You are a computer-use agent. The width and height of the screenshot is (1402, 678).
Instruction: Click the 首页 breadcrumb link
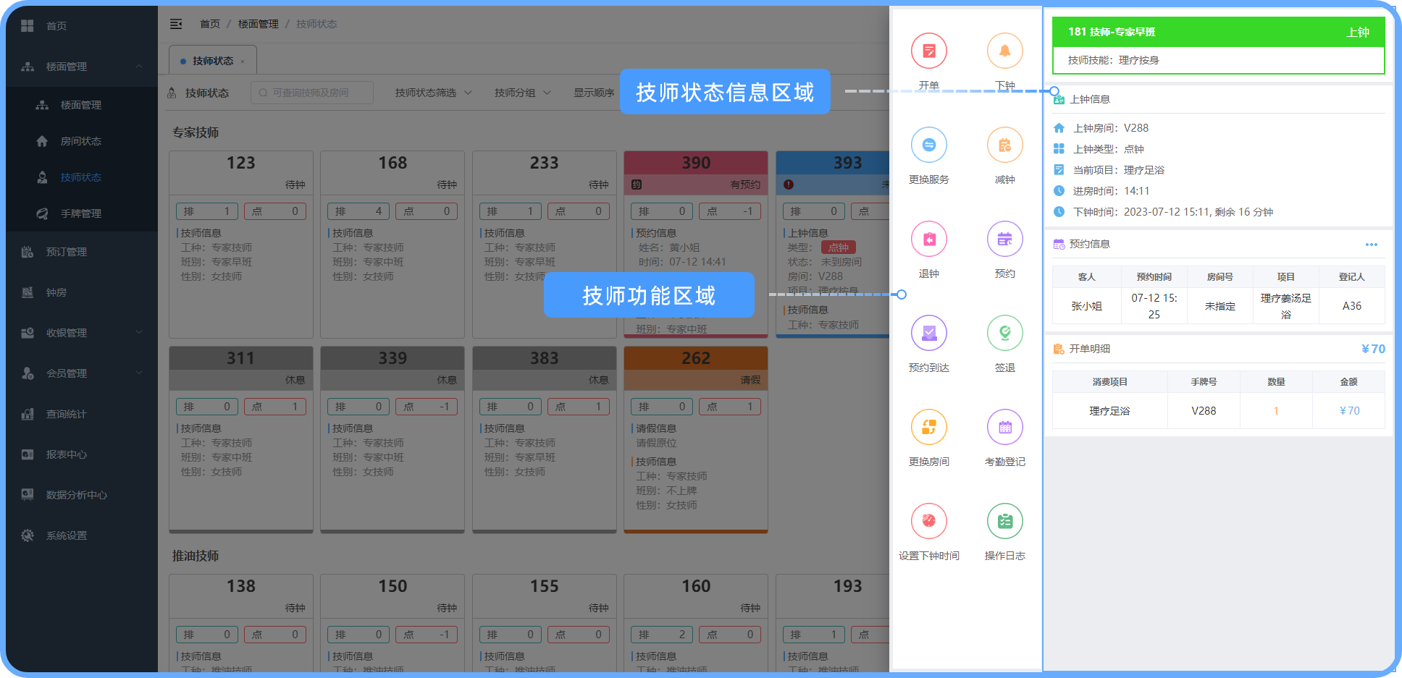click(x=210, y=24)
